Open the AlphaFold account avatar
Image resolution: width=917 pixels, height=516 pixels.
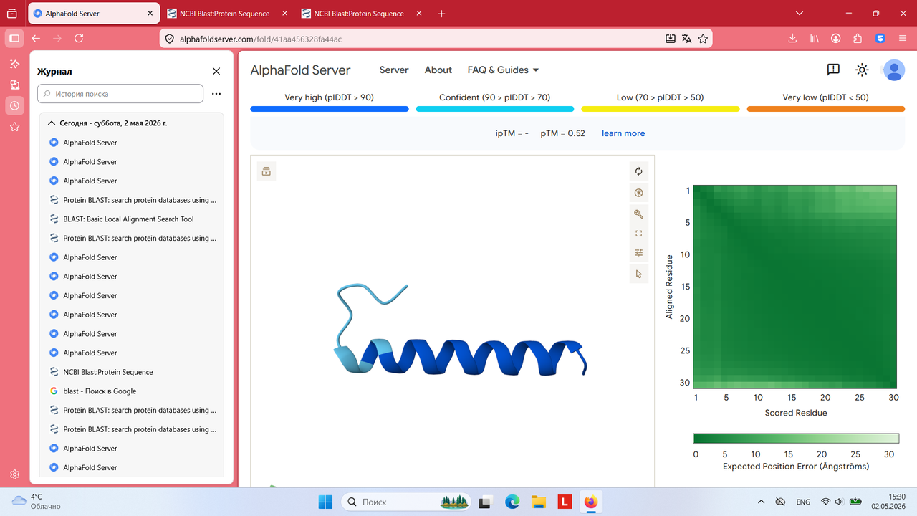click(x=893, y=70)
